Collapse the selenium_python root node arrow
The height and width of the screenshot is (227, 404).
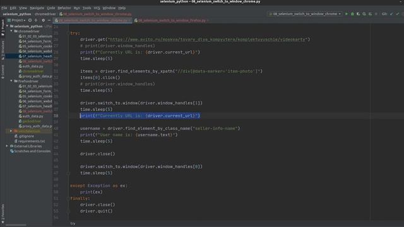coord(7,26)
